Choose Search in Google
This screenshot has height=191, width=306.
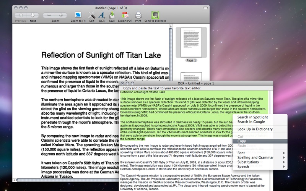coord(260,122)
